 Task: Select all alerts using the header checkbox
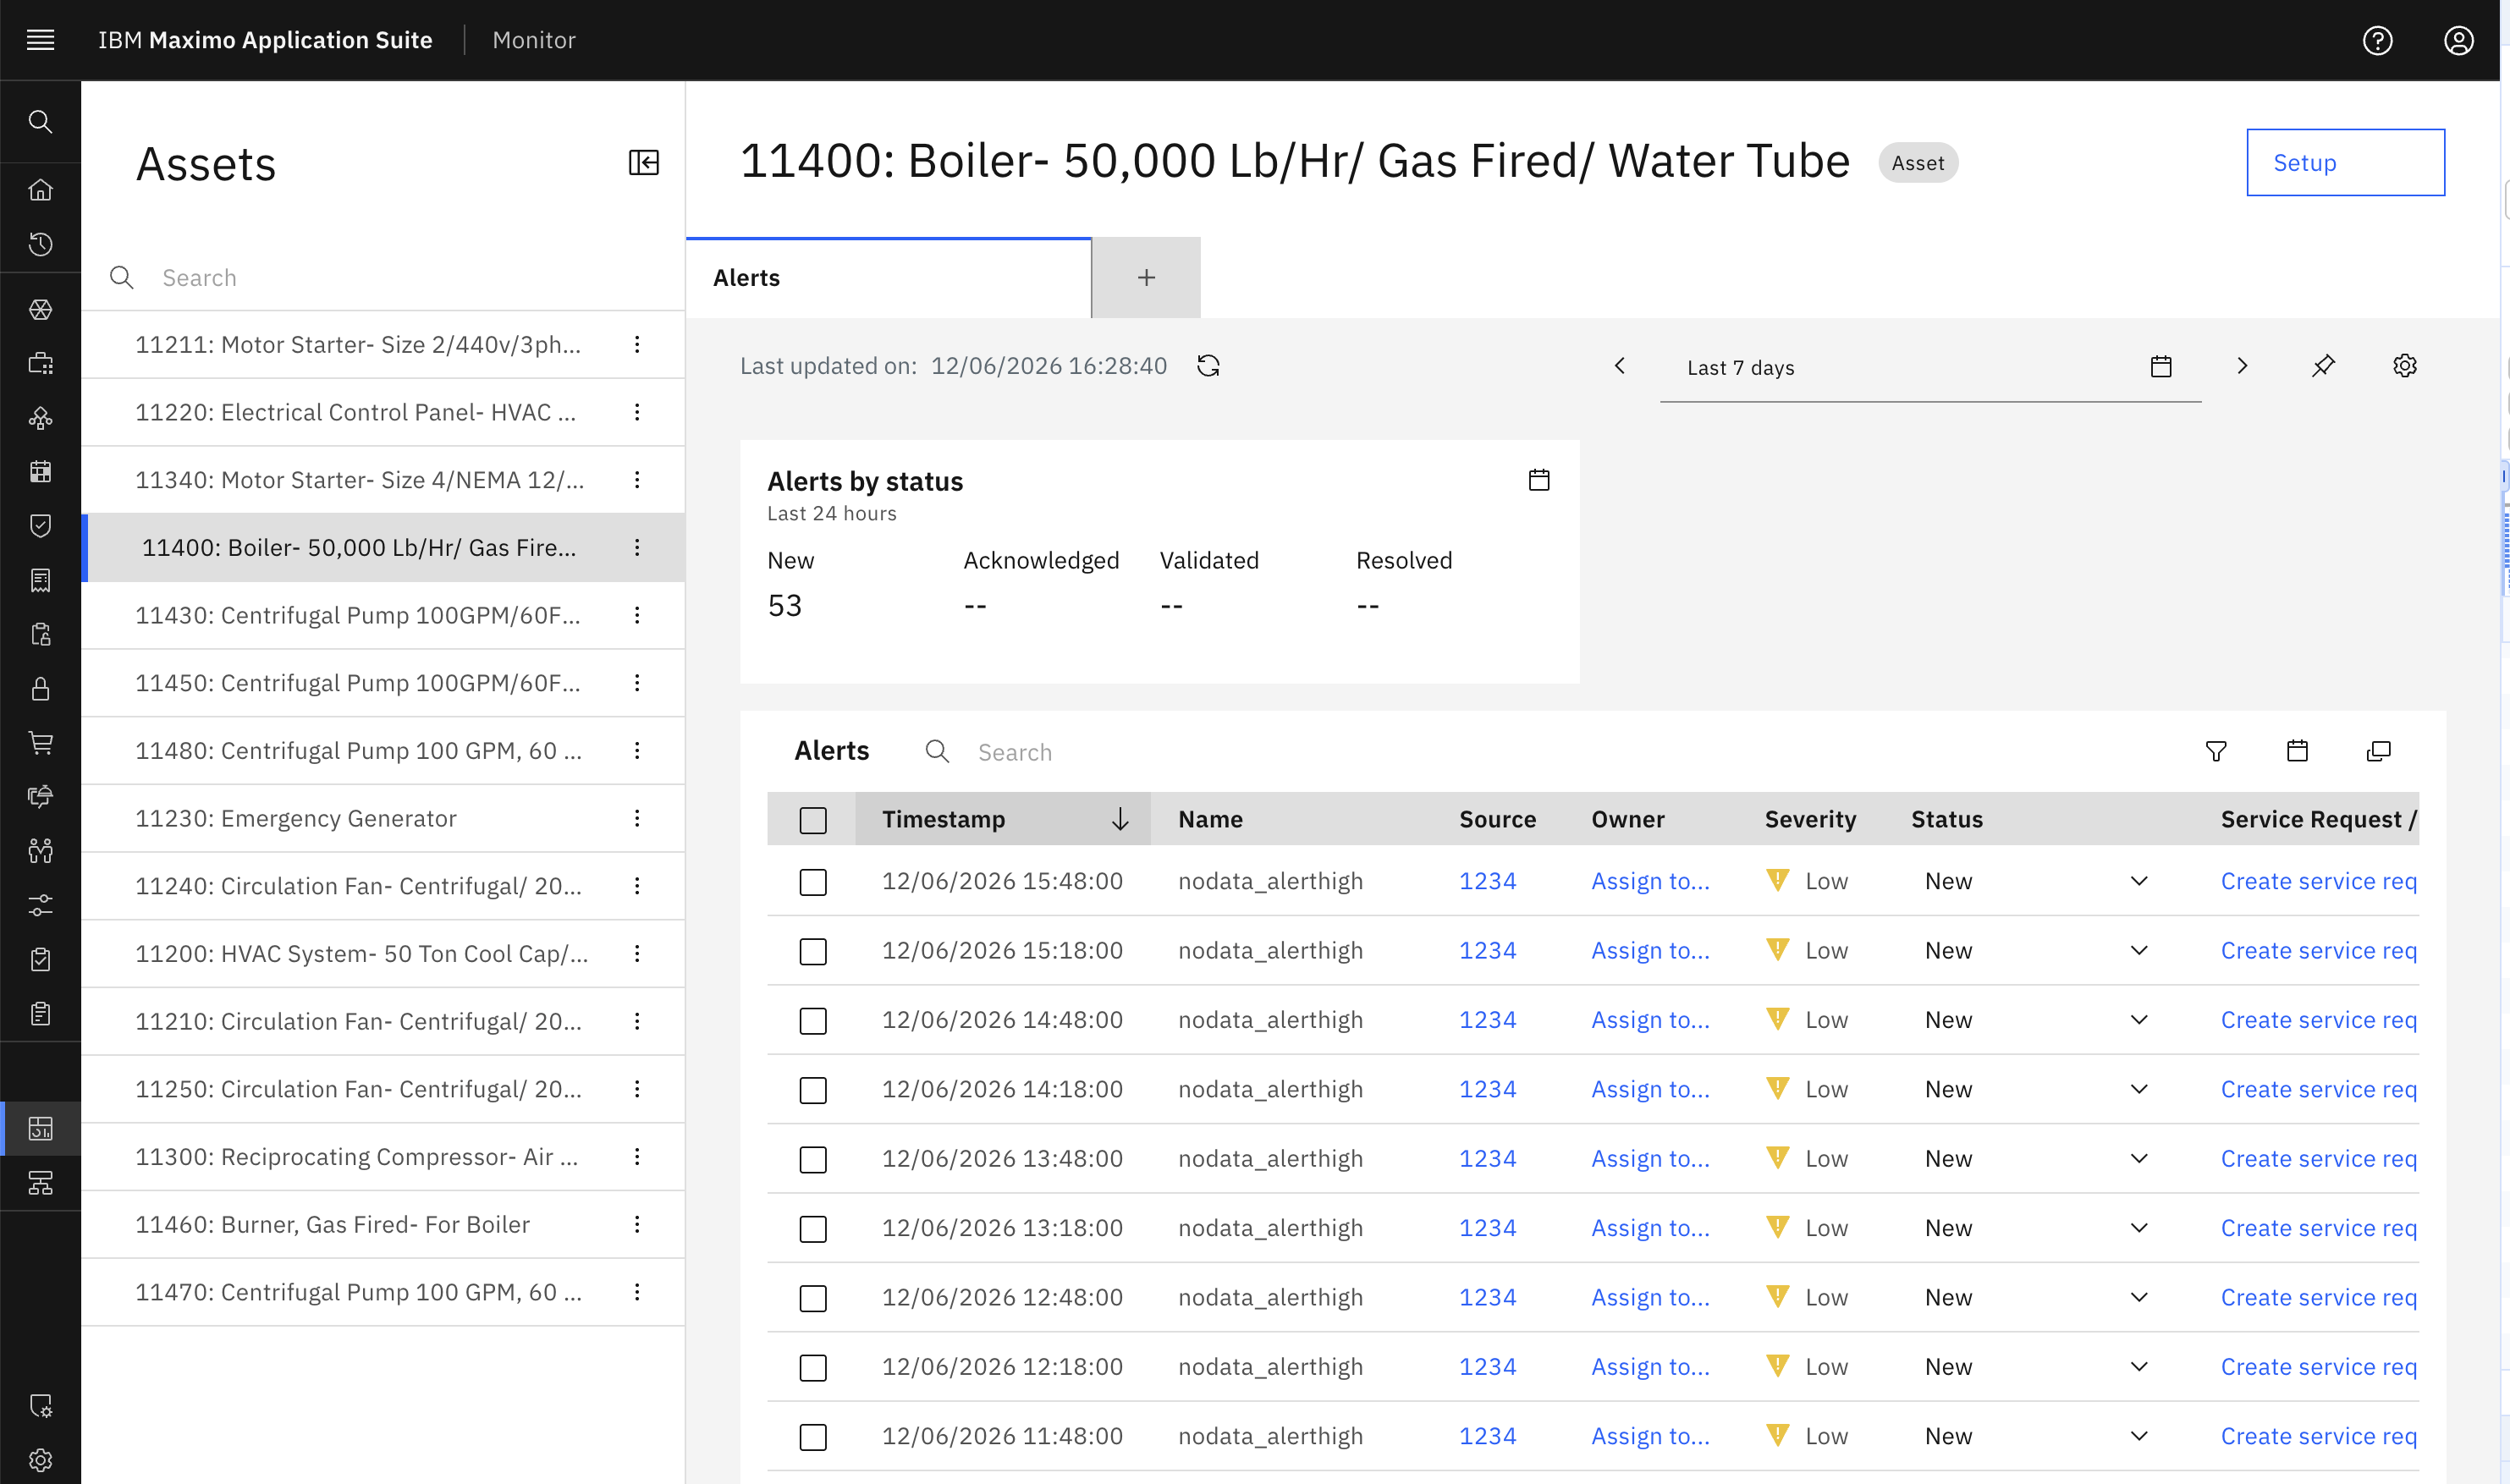click(x=813, y=820)
